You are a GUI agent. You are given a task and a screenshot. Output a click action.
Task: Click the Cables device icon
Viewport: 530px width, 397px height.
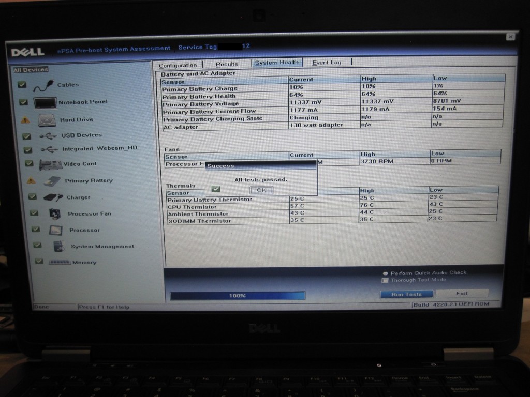coord(43,86)
